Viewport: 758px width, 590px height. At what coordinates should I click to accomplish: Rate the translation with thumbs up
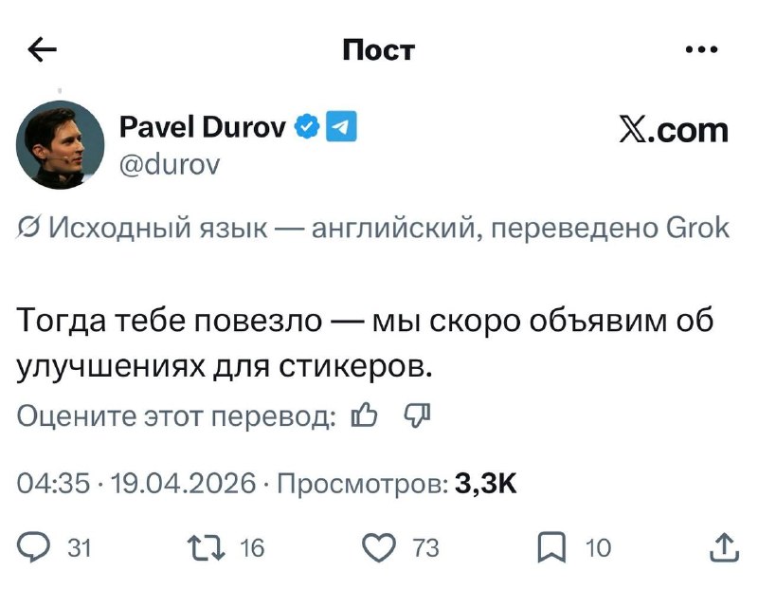point(365,415)
